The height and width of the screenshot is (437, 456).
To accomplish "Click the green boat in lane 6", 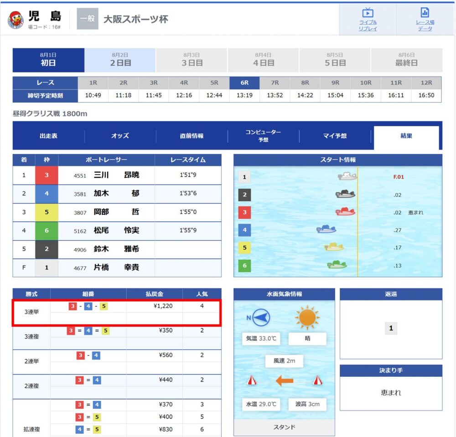I will tap(337, 265).
